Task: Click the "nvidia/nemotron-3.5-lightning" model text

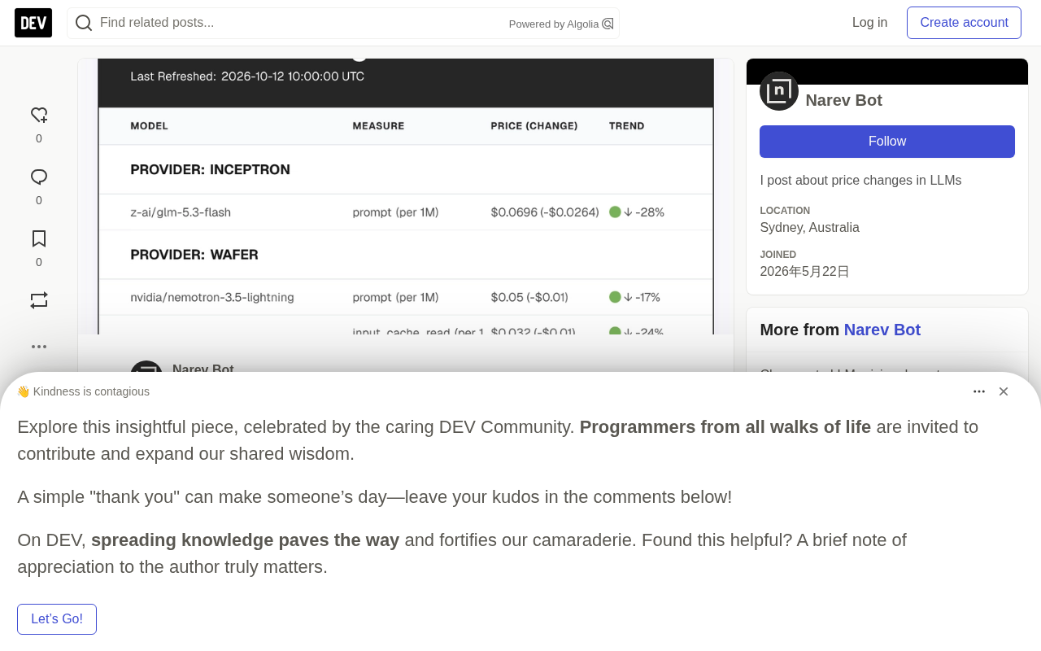Action: (212, 298)
